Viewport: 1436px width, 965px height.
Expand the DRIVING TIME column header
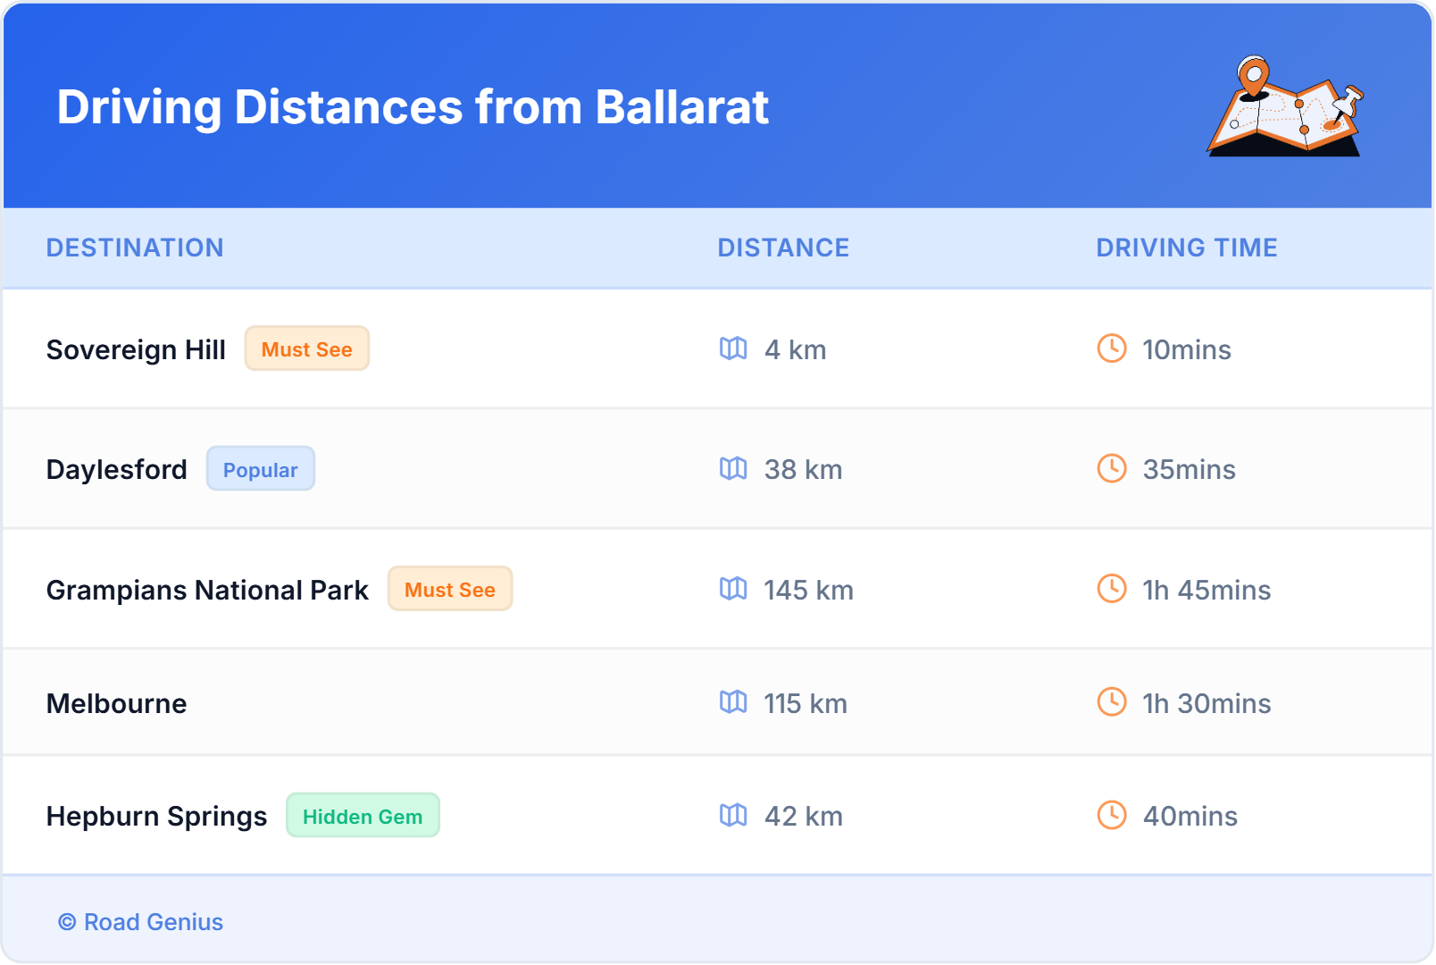[x=1186, y=248]
